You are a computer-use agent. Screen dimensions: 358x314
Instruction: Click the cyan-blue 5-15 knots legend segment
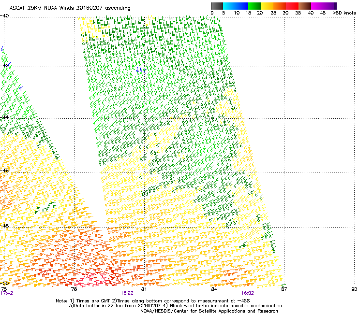(x=236, y=6)
